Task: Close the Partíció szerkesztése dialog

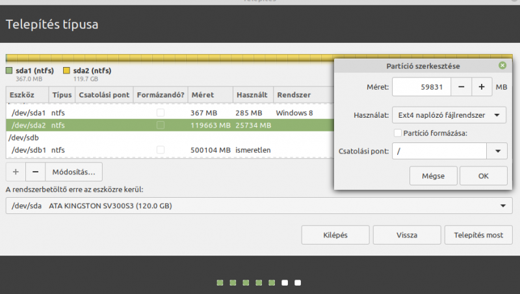Action: pos(502,66)
